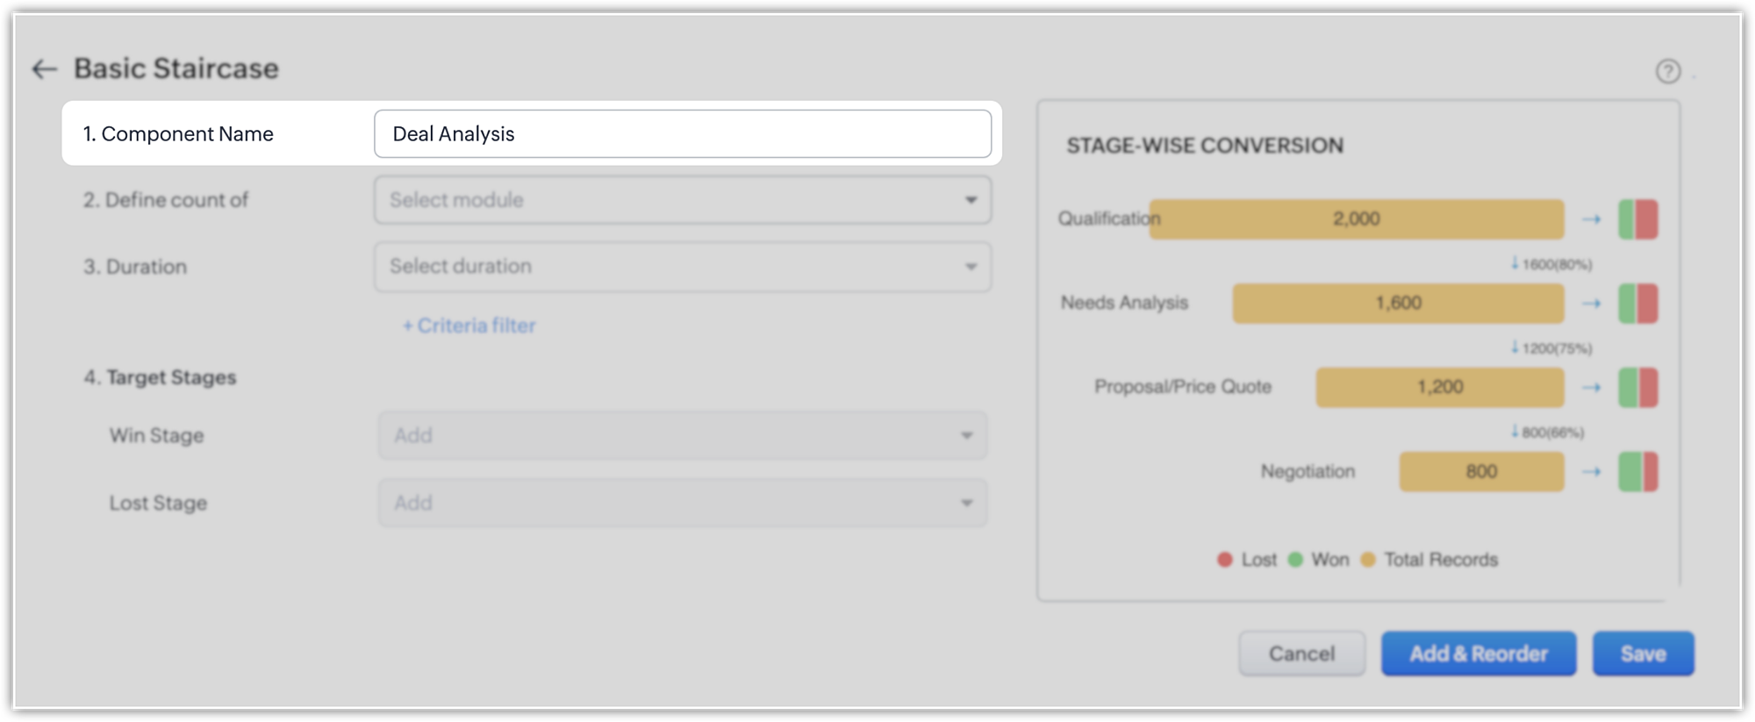Viewport: 1755px width, 722px height.
Task: Click the arrow next to Qualification bar
Action: (x=1592, y=219)
